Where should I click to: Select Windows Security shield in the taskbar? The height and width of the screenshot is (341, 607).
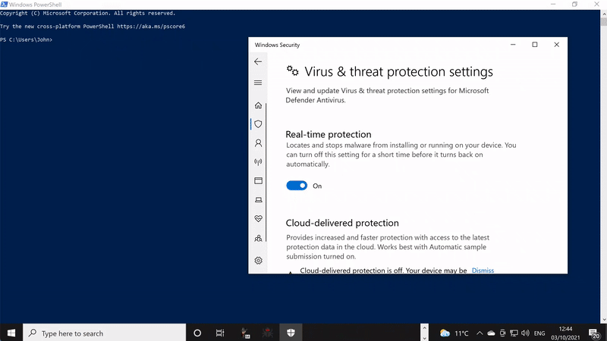click(291, 333)
